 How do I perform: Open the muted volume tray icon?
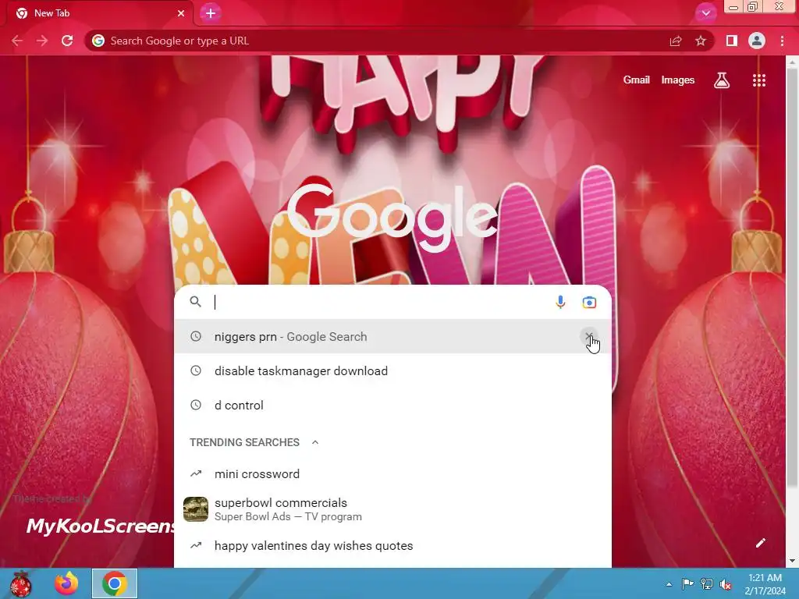[726, 584]
